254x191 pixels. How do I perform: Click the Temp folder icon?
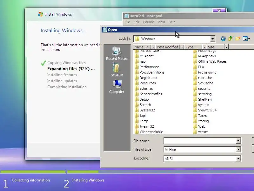pyautogui.click(x=137, y=121)
